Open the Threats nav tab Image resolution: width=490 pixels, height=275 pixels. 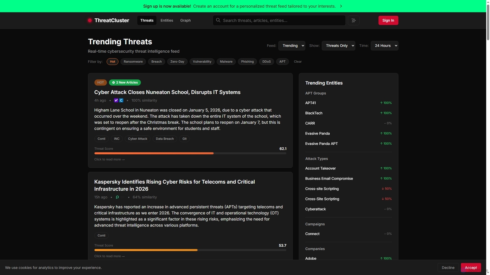(x=147, y=20)
